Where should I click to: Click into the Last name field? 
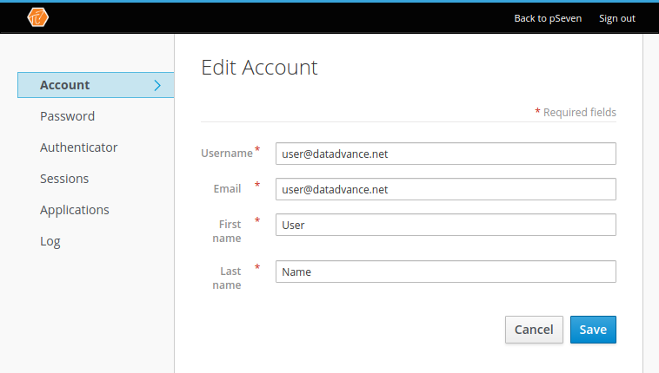(x=445, y=272)
